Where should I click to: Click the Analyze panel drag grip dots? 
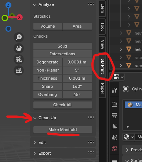point(91,4)
